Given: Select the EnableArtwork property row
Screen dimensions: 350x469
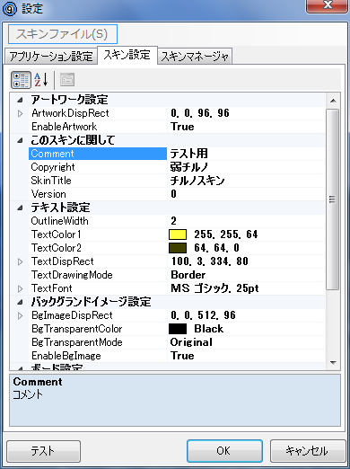Looking at the screenshot, I should 177,127.
